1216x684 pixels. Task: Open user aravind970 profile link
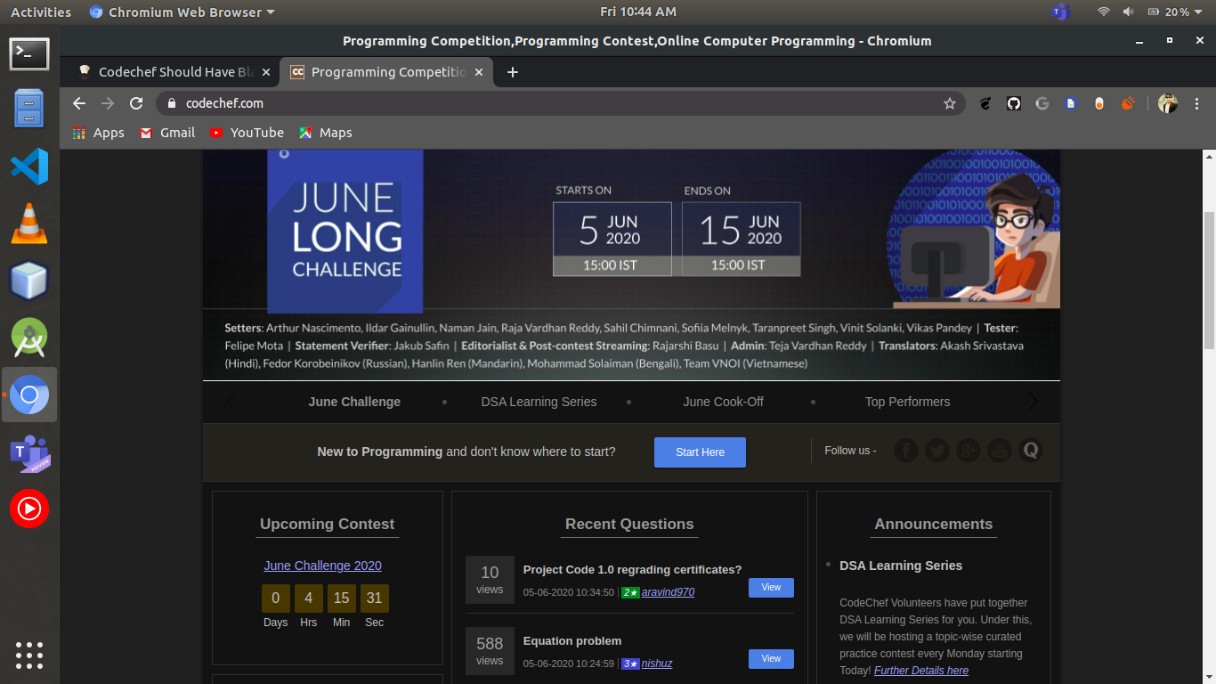coord(668,592)
